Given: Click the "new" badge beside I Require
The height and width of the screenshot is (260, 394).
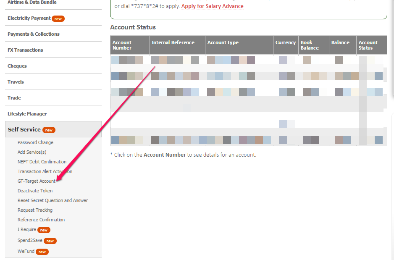Looking at the screenshot, I should tap(44, 230).
